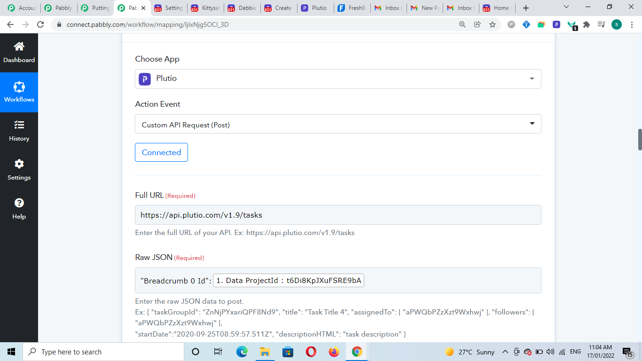Open File Explorer from the taskbar
Viewport: 642px width, 361px height.
click(265, 352)
